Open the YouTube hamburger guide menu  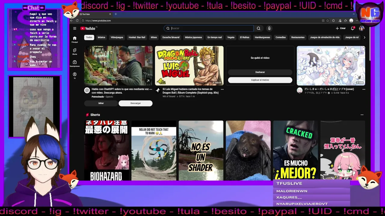pos(75,28)
